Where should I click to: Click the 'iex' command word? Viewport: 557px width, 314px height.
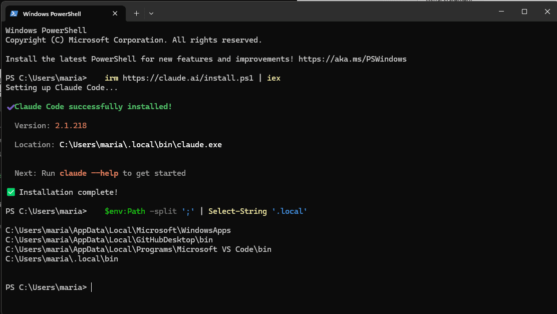tap(273, 78)
